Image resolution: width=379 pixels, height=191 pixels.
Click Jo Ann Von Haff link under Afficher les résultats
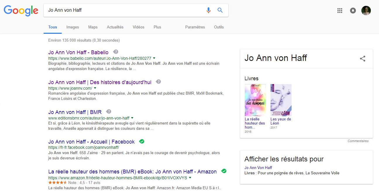tap(258, 168)
